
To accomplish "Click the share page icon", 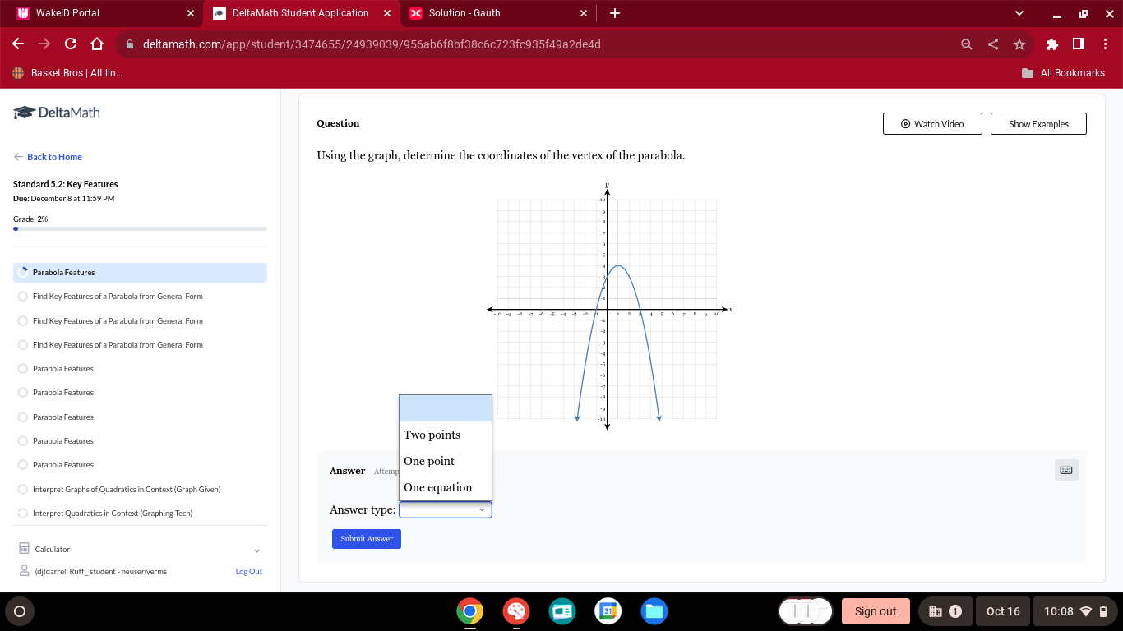I will coord(993,44).
